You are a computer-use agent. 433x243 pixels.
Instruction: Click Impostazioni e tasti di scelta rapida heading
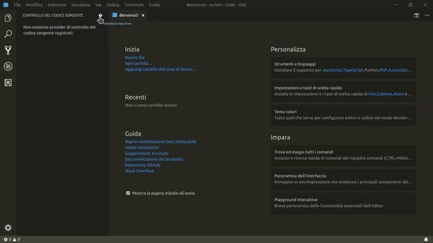point(308,88)
